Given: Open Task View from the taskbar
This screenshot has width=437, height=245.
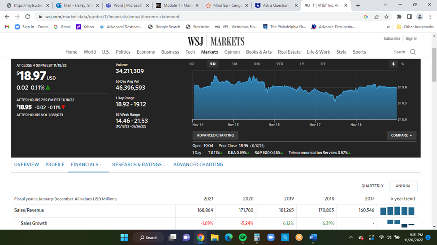Looking at the screenshot, I should [173, 237].
